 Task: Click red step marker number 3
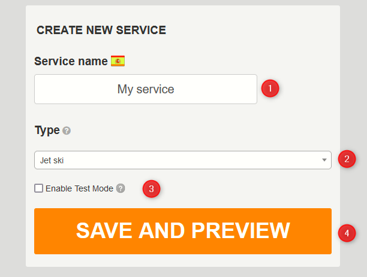point(152,188)
